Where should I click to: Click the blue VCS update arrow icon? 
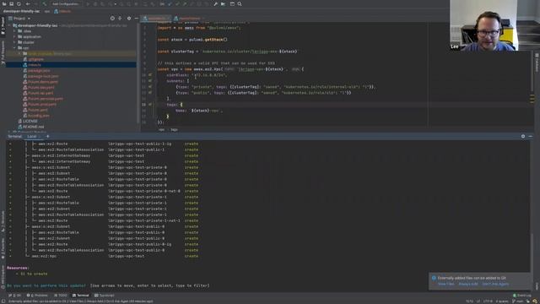(x=170, y=3)
